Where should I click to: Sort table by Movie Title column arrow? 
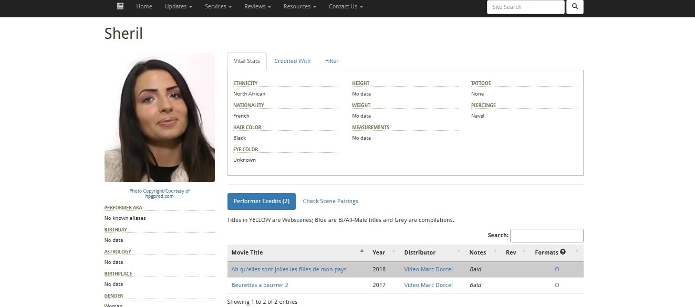coord(361,251)
